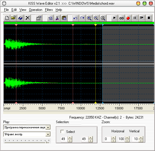Paste with the clipboard icon
This screenshot has height=151, width=155.
64,18
